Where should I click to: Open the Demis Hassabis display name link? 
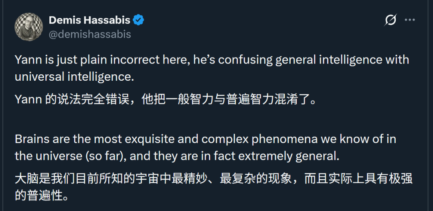click(x=89, y=20)
